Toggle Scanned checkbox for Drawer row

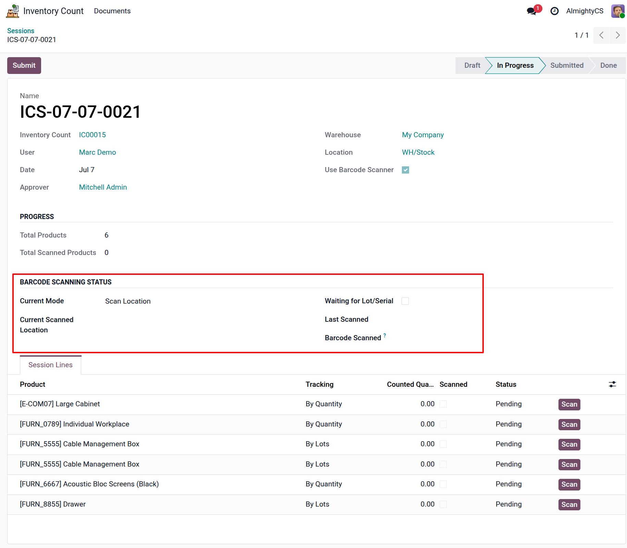pyautogui.click(x=443, y=504)
